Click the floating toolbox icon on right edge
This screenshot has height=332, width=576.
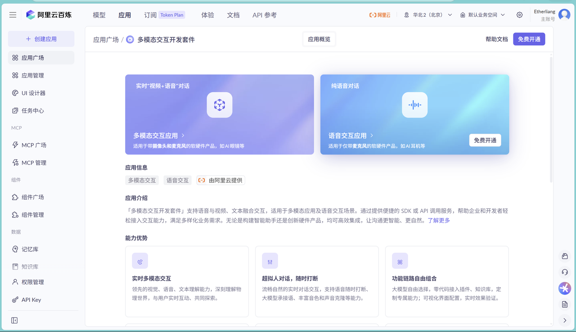point(565,256)
